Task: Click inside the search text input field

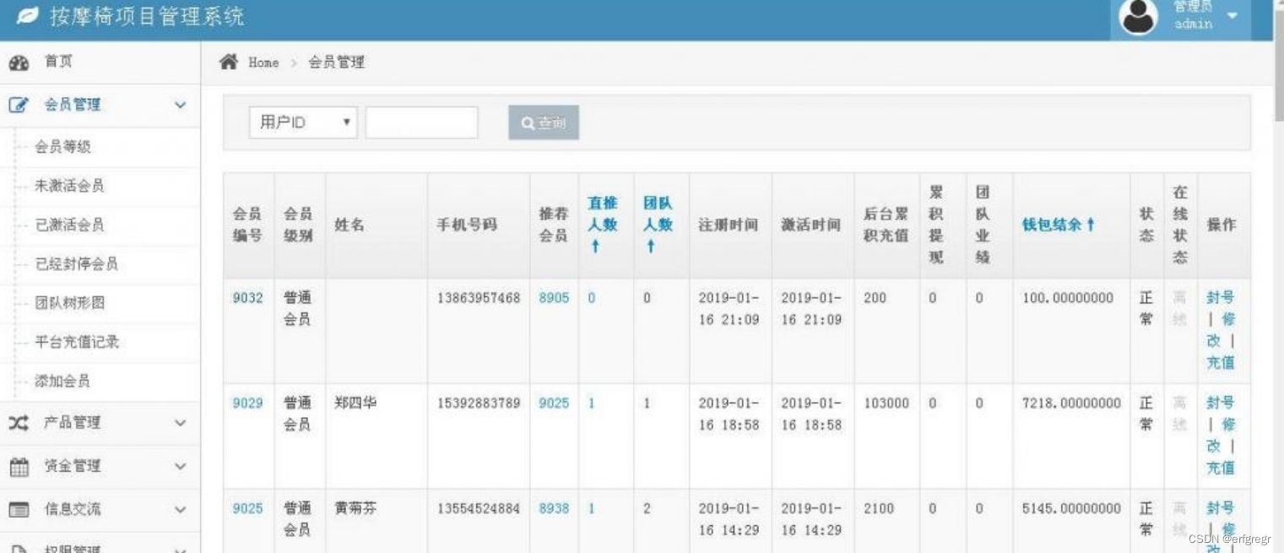Action: (420, 122)
